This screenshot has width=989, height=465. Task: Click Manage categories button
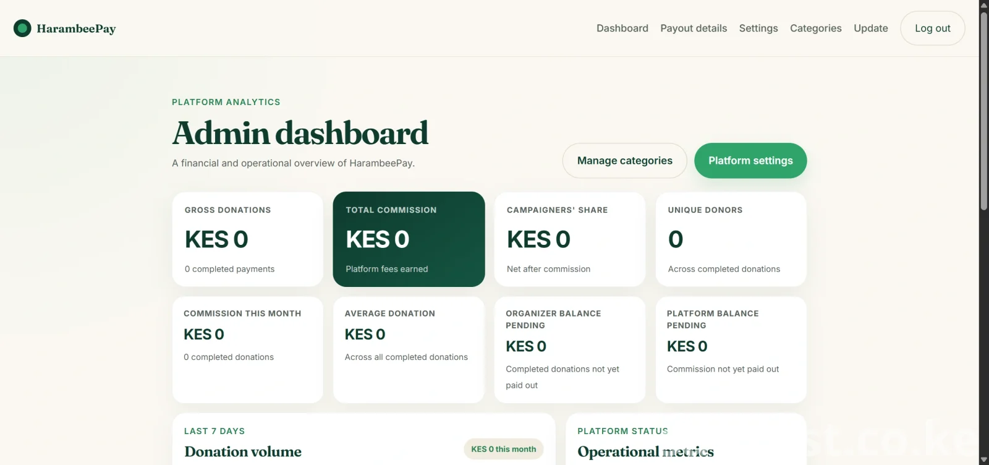click(625, 161)
